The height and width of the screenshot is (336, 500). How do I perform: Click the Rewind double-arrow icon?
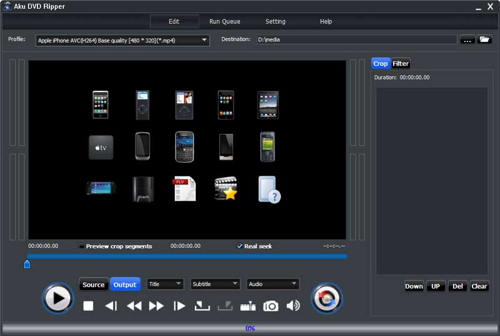point(134,306)
